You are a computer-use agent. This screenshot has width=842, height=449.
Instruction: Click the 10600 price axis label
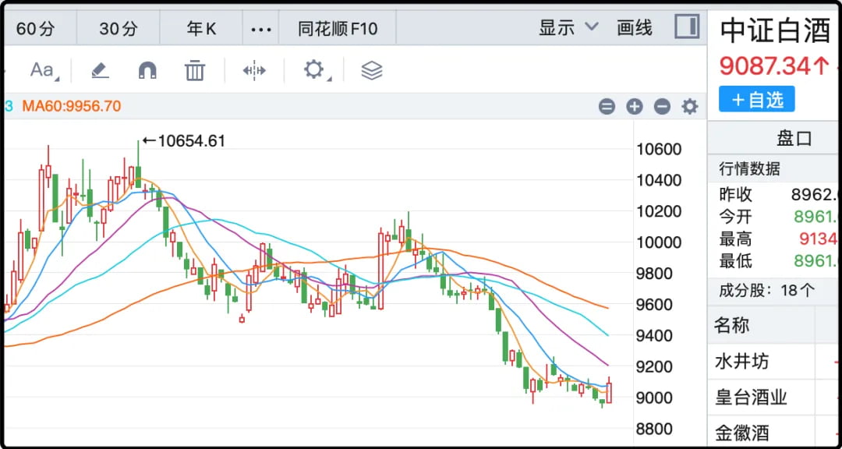point(659,150)
